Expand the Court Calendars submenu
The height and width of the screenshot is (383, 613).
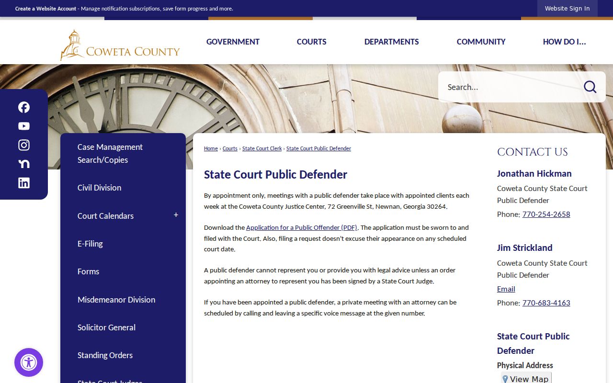click(x=176, y=215)
